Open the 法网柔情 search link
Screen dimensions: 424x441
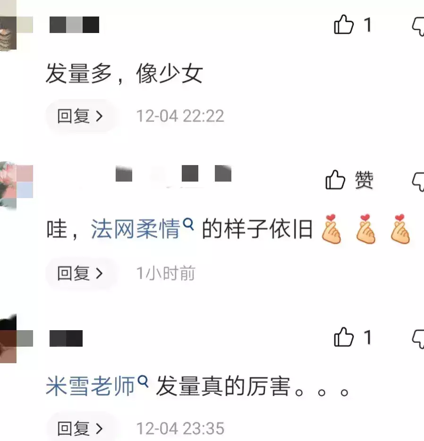(136, 229)
